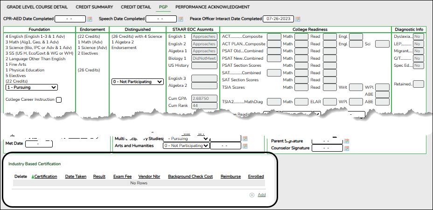Click Speech Date Completed input field
The height and width of the screenshot is (210, 433).
(x=161, y=19)
